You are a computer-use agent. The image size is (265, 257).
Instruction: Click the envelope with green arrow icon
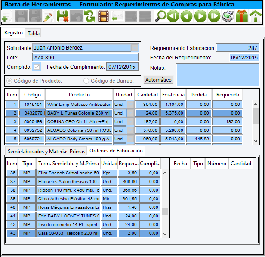coord(117,16)
